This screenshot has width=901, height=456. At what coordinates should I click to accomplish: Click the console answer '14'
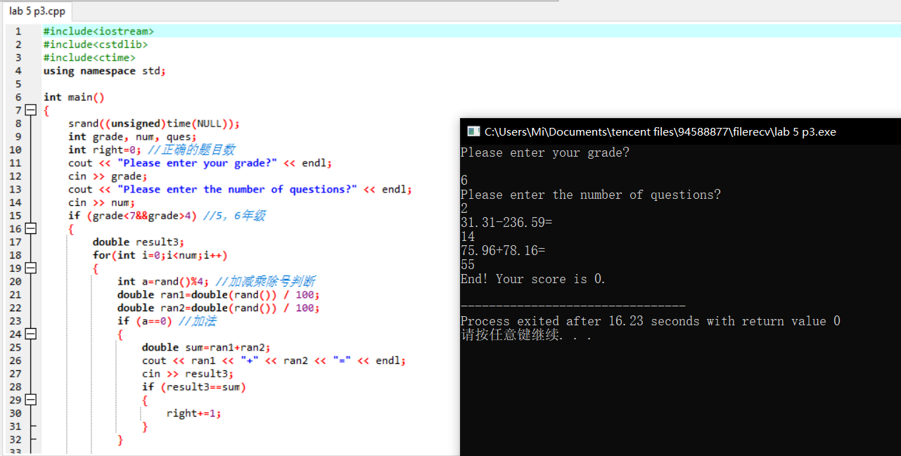(468, 237)
